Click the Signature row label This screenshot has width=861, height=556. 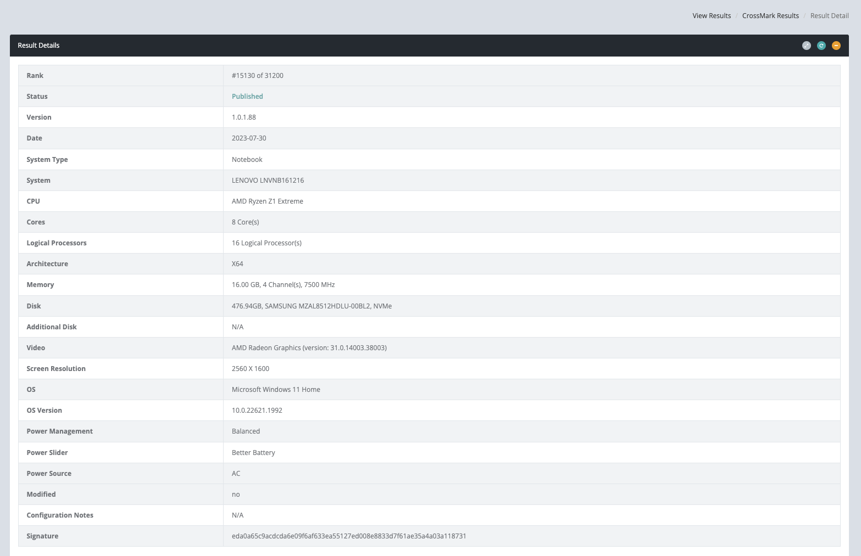[x=42, y=536]
